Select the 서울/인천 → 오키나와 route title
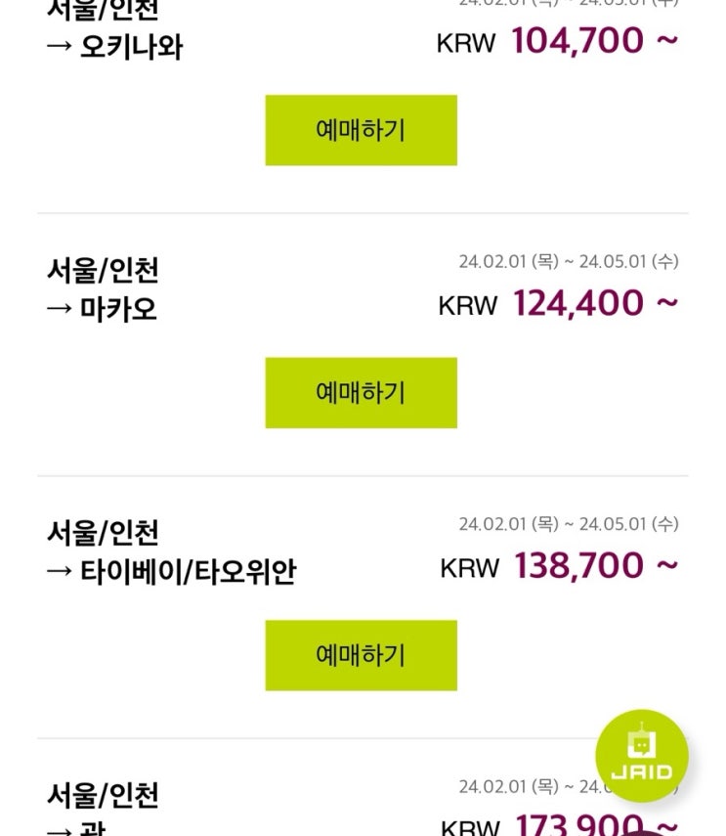Image resolution: width=726 pixels, height=836 pixels. [114, 29]
